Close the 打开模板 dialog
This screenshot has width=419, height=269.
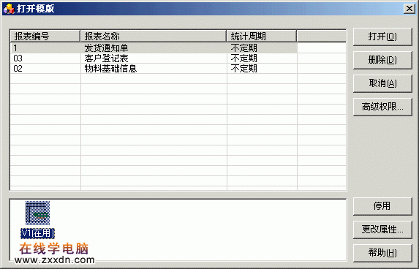coord(409,9)
